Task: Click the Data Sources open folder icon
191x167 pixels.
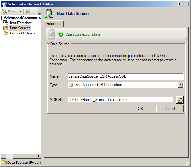Action: (6, 28)
